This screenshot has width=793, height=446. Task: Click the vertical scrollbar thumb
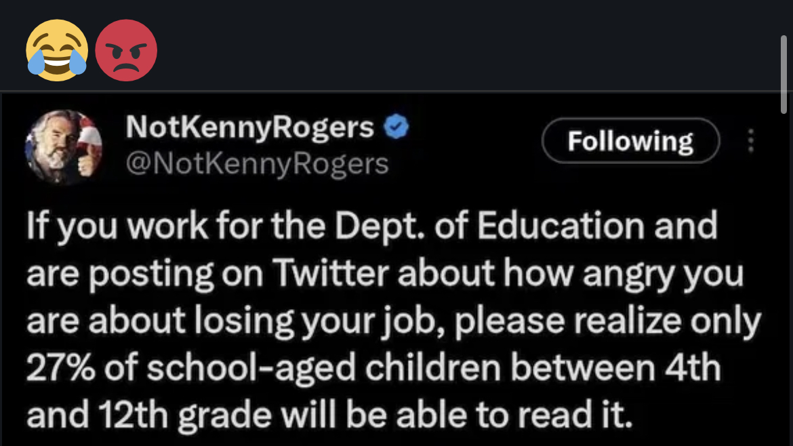click(784, 75)
